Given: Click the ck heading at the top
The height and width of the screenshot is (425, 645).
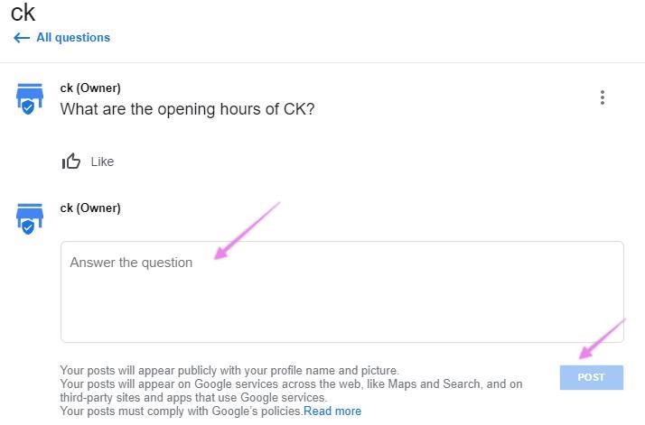Looking at the screenshot, I should point(23,13).
